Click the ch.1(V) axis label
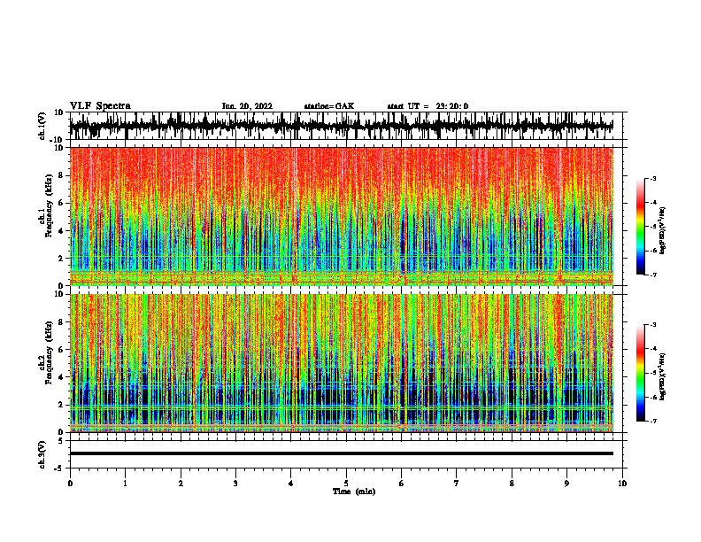The image size is (701, 542). (x=42, y=126)
